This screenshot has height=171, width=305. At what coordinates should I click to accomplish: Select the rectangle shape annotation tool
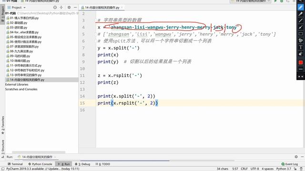click(x=301, y=34)
